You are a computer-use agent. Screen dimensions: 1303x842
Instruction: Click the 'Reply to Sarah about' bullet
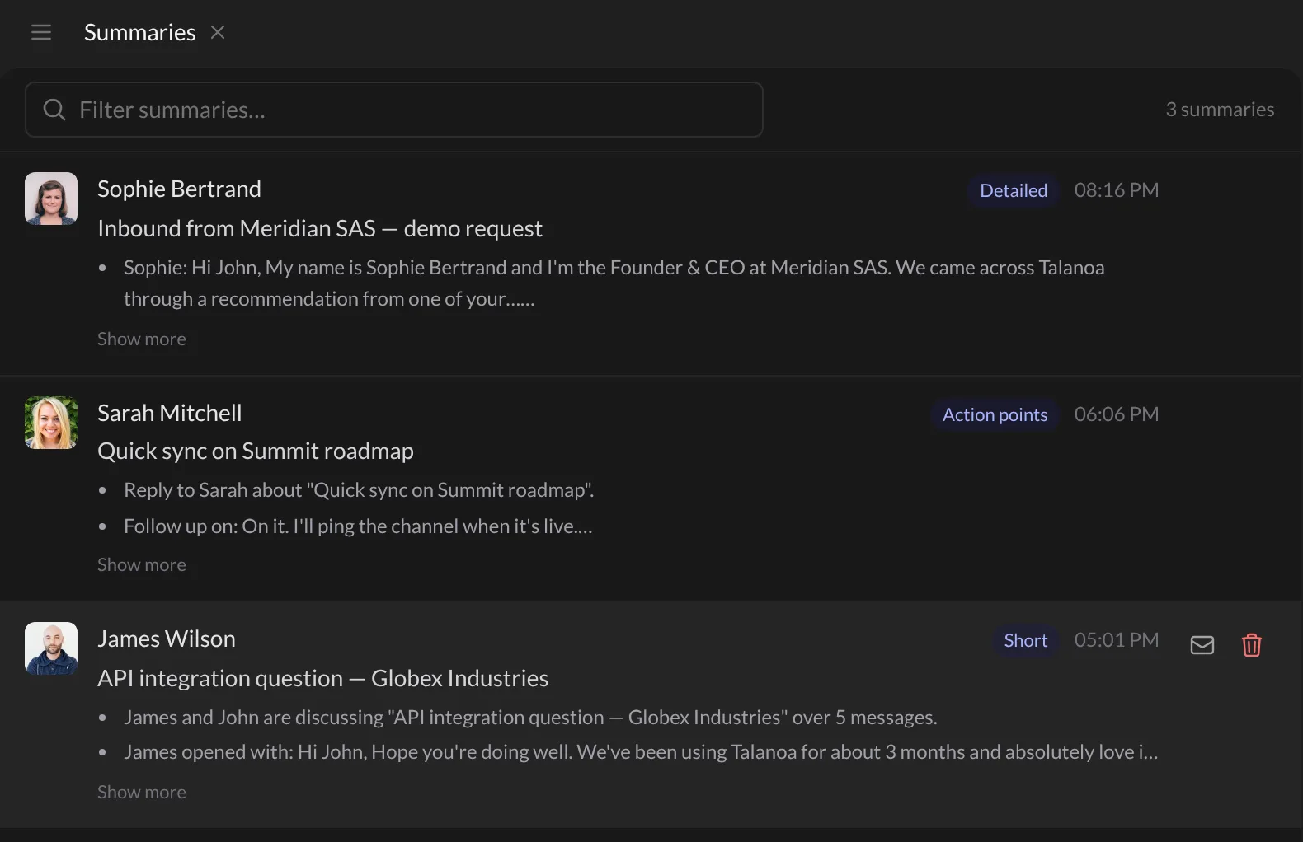coord(359,490)
